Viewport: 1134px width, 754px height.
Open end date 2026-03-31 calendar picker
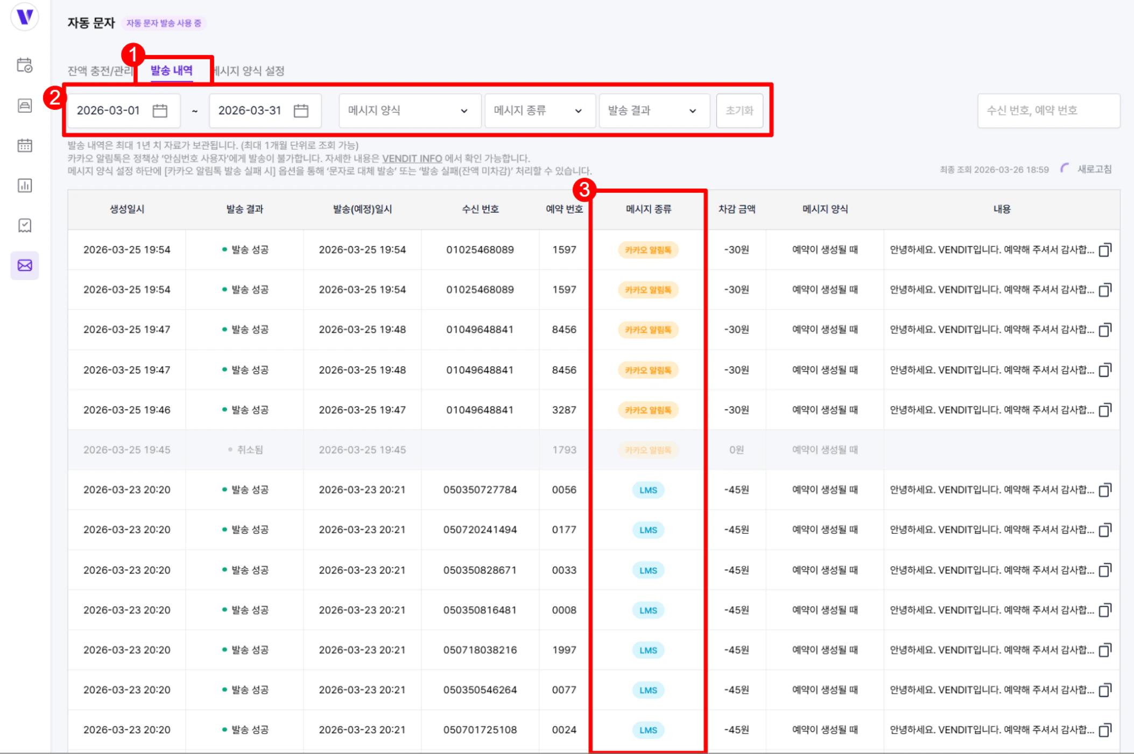(x=301, y=111)
